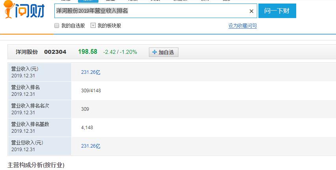The height and width of the screenshot is (170, 336).
Task: Select the stock code 002304
Action: (x=55, y=52)
